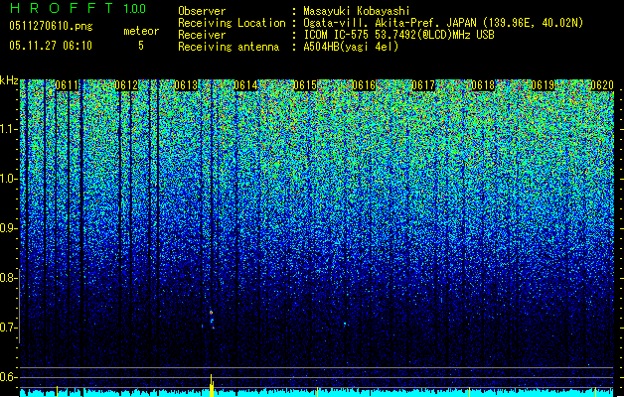
Task: Click the 0.7 kHz axis label
Action: click(x=8, y=328)
